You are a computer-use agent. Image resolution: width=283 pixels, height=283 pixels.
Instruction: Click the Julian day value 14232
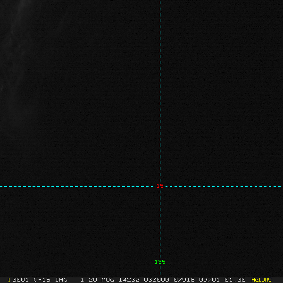(x=129, y=280)
